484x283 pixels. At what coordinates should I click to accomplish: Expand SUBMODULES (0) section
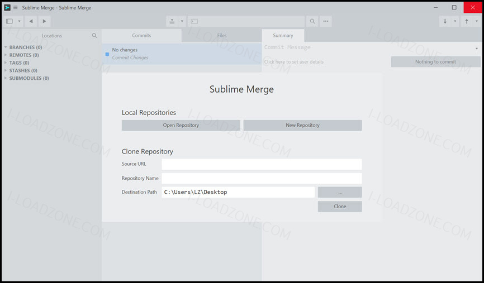coord(29,78)
